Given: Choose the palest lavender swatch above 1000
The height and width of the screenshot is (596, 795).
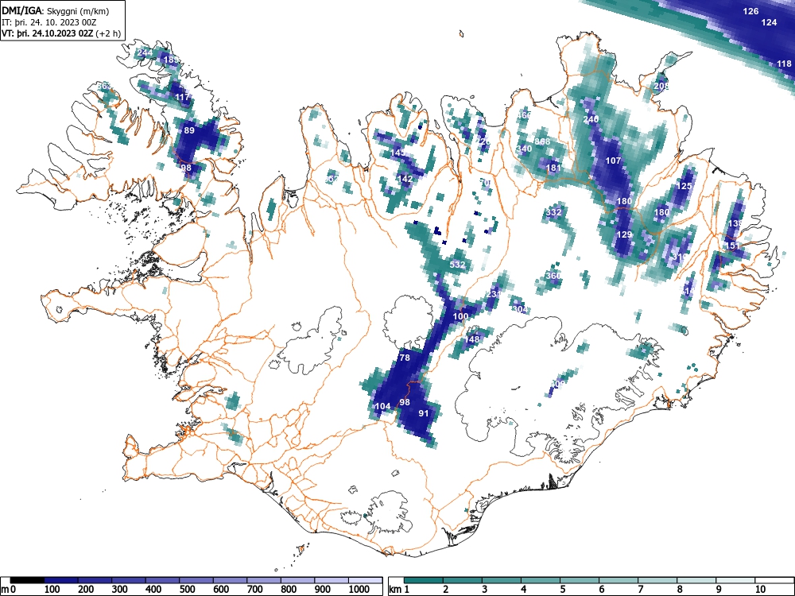Looking at the screenshot, I should click(x=366, y=580).
